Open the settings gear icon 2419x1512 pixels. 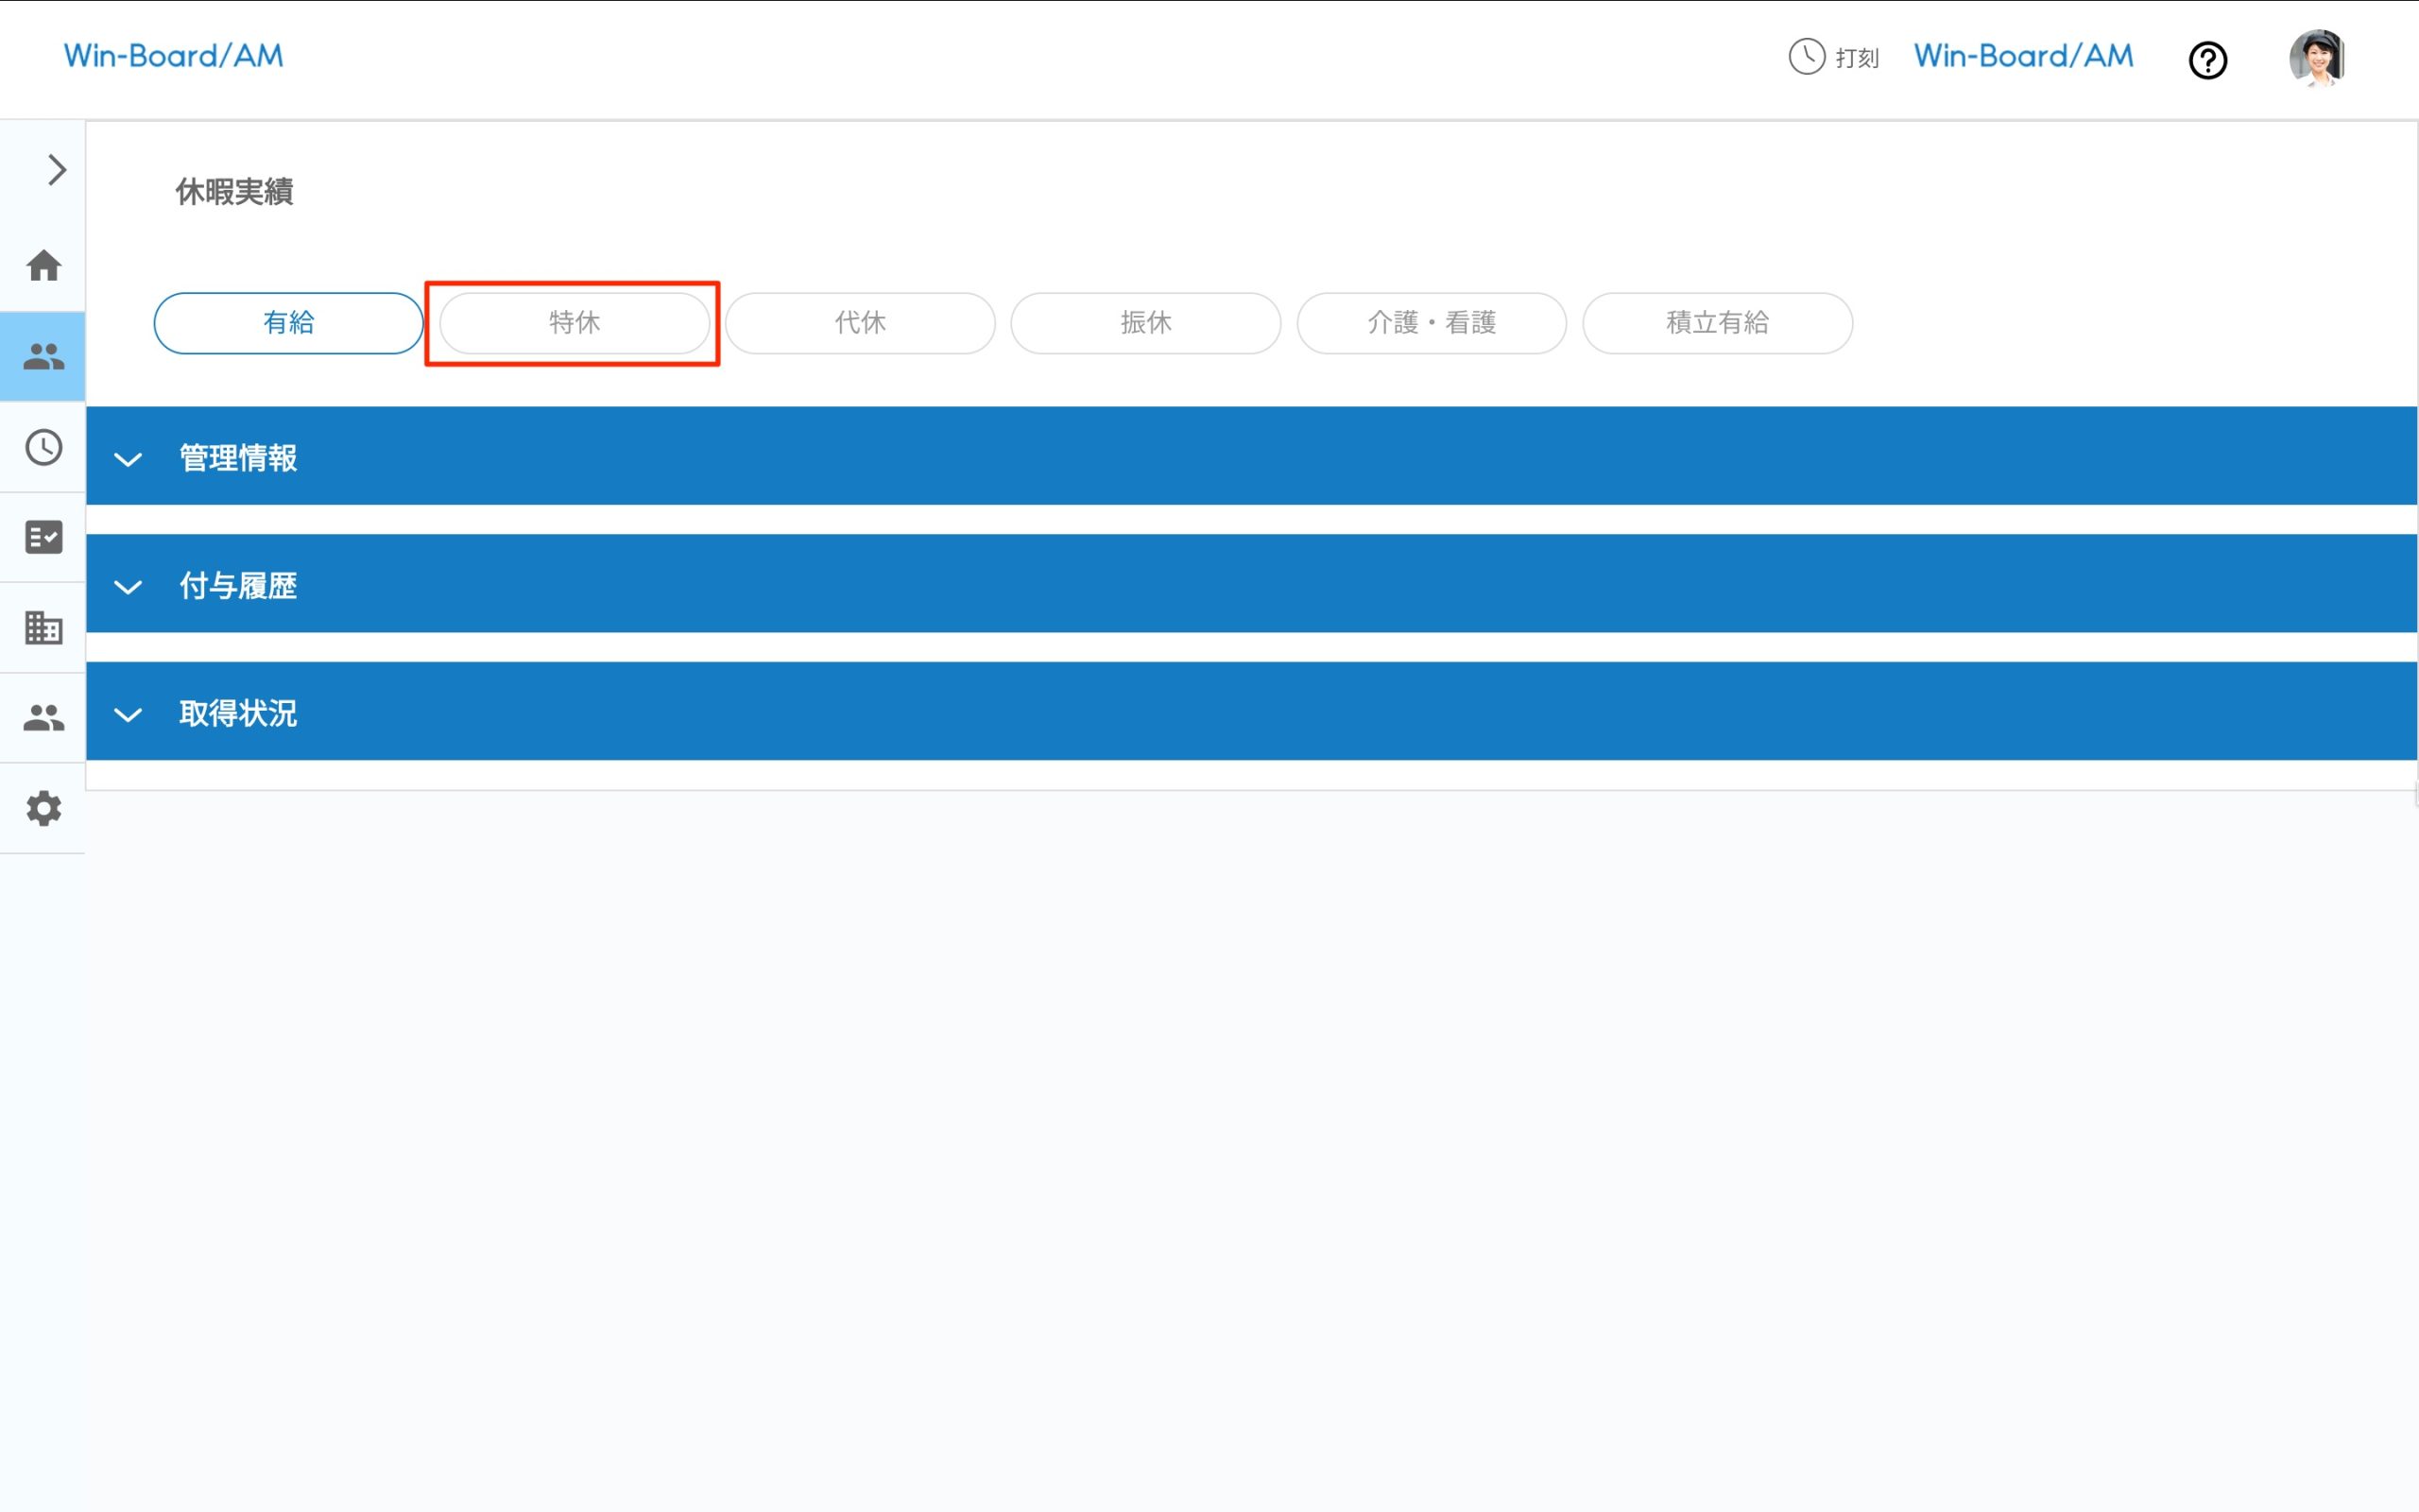43,808
